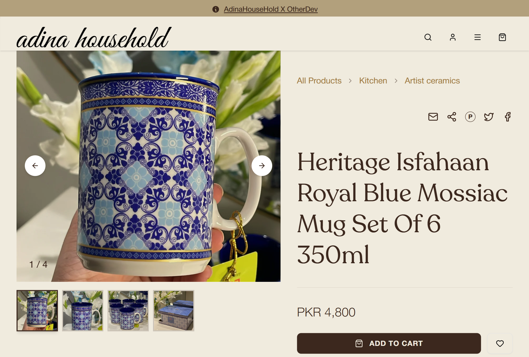Image resolution: width=529 pixels, height=357 pixels.
Task: Show next product image arrow
Action: tap(262, 166)
